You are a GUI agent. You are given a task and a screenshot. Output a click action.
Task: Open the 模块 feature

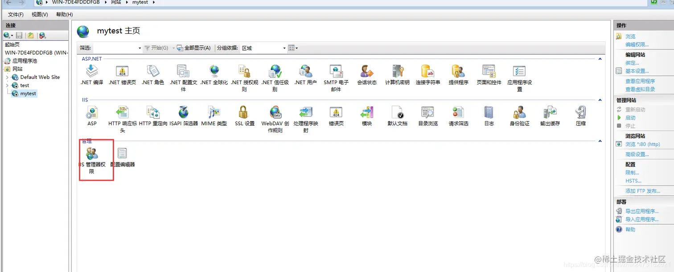coord(366,116)
